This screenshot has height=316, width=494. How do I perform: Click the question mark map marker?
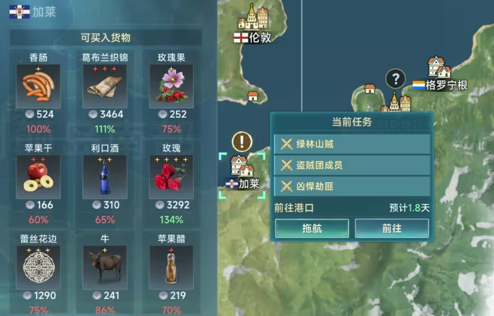(396, 79)
